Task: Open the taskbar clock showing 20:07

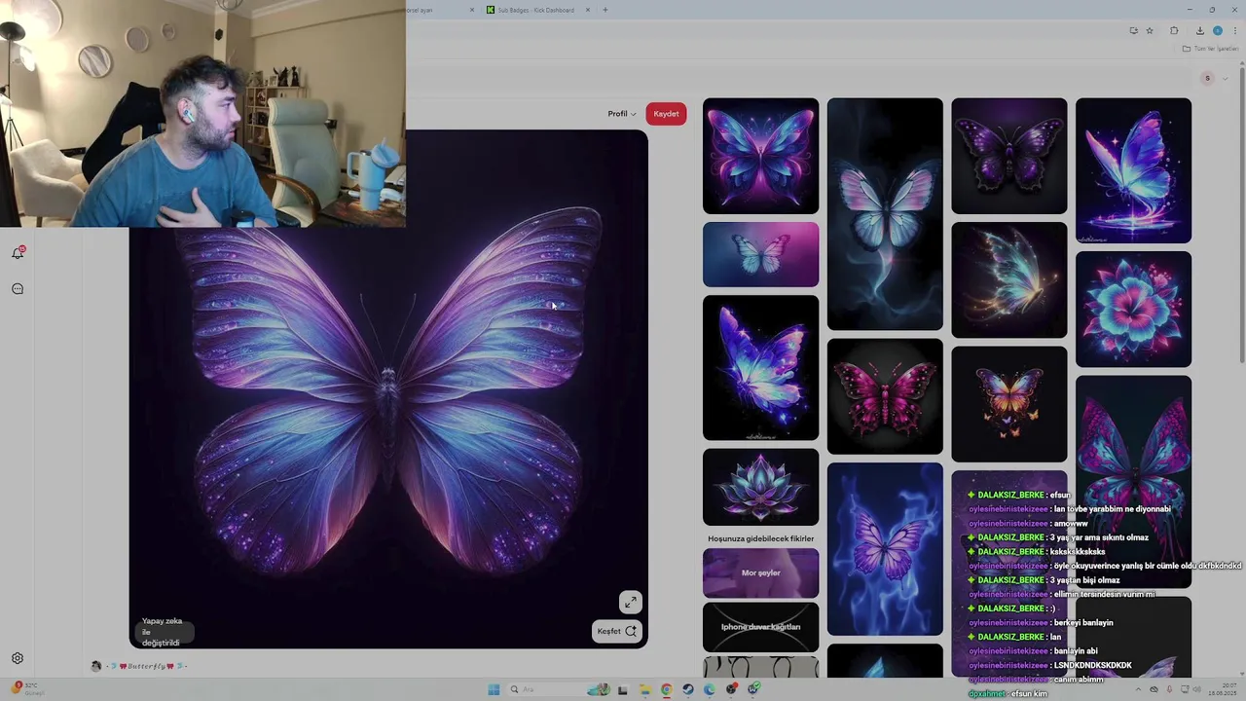Action: (x=1222, y=690)
